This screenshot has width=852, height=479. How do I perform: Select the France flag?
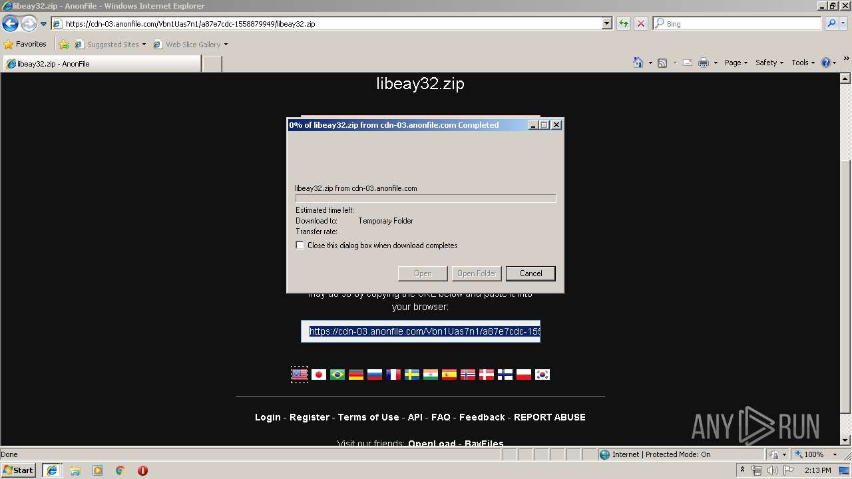393,375
